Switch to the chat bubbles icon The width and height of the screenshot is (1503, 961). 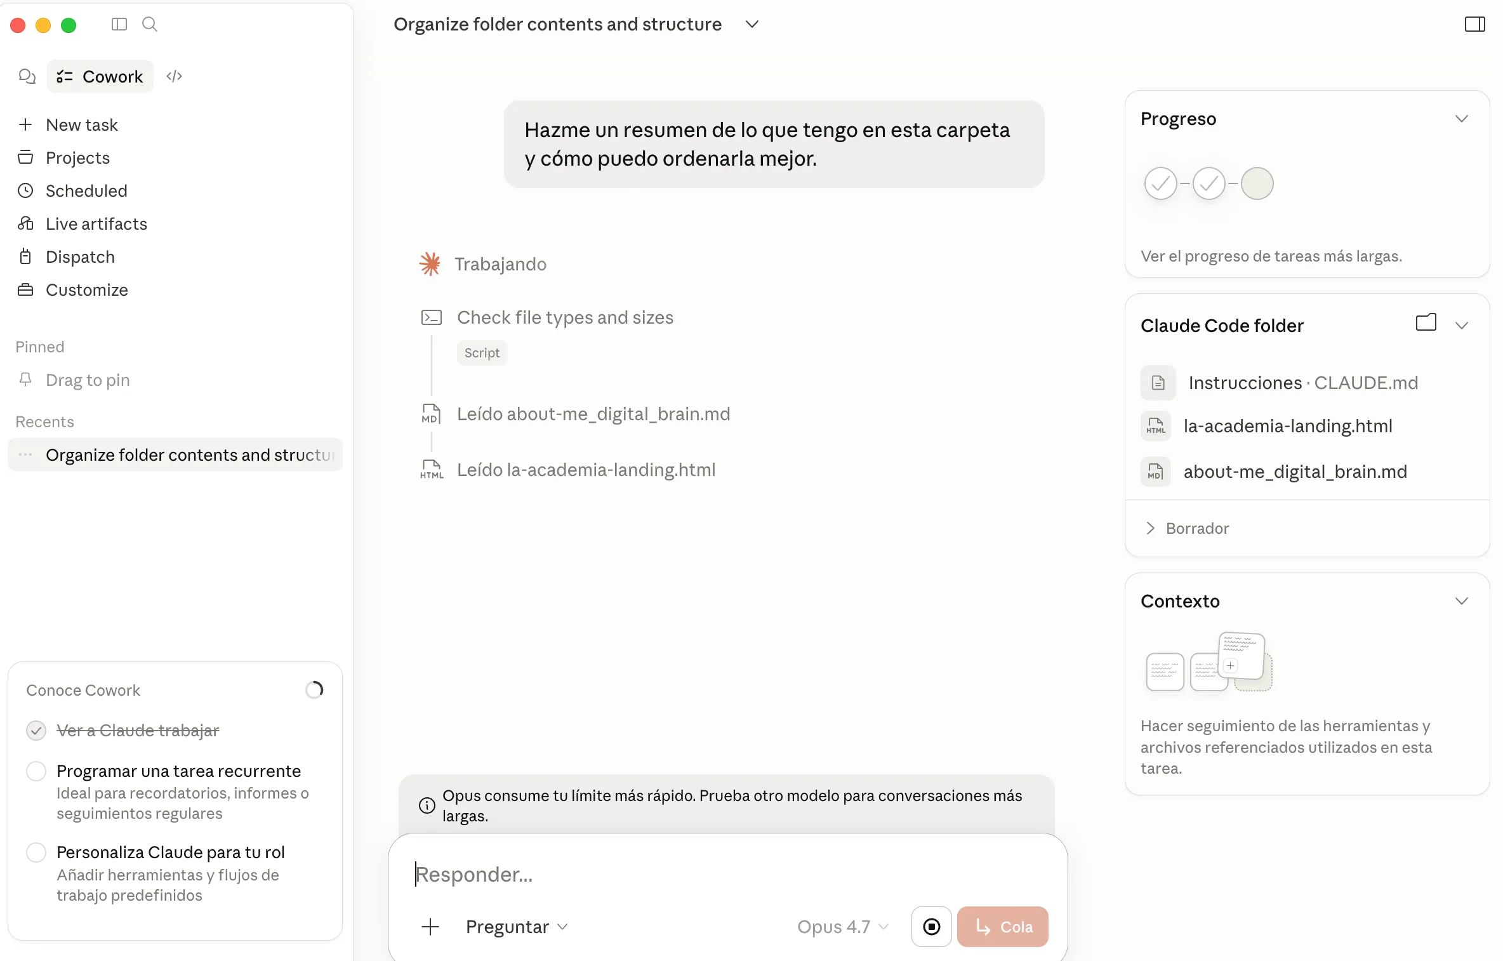[27, 76]
